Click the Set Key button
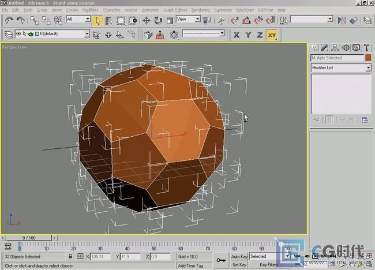The image size is (375, 270). point(239,265)
